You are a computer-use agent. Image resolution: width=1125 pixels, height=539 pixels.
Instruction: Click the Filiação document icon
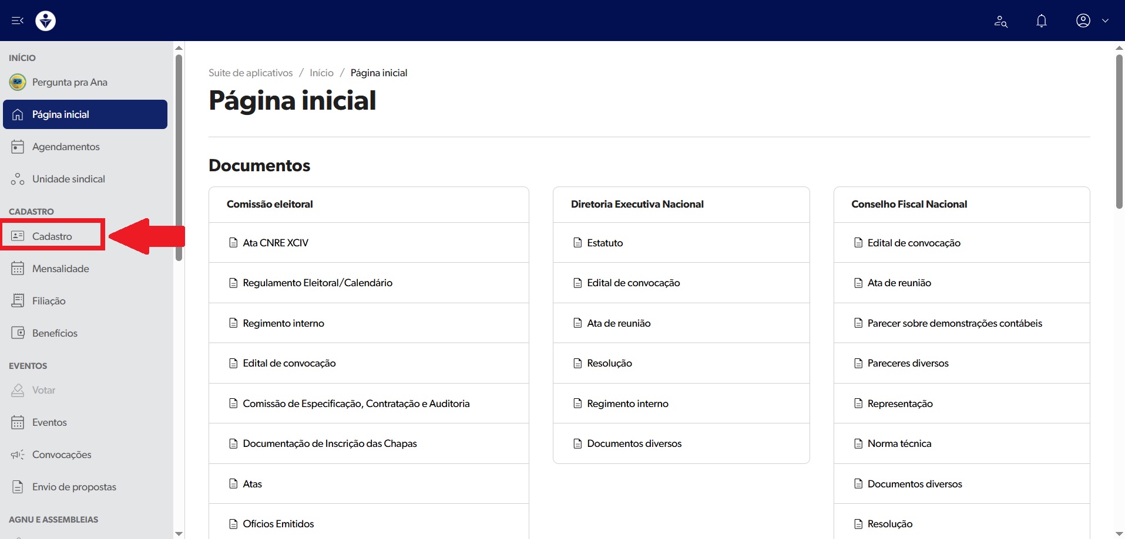pos(18,301)
